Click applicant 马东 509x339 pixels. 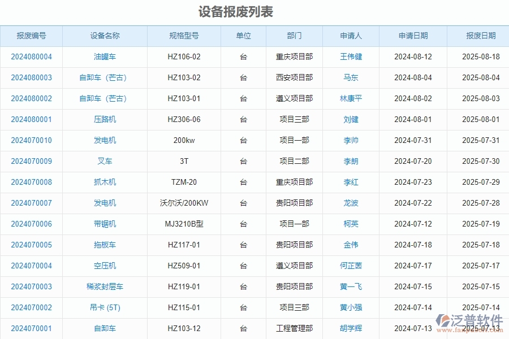351,77
